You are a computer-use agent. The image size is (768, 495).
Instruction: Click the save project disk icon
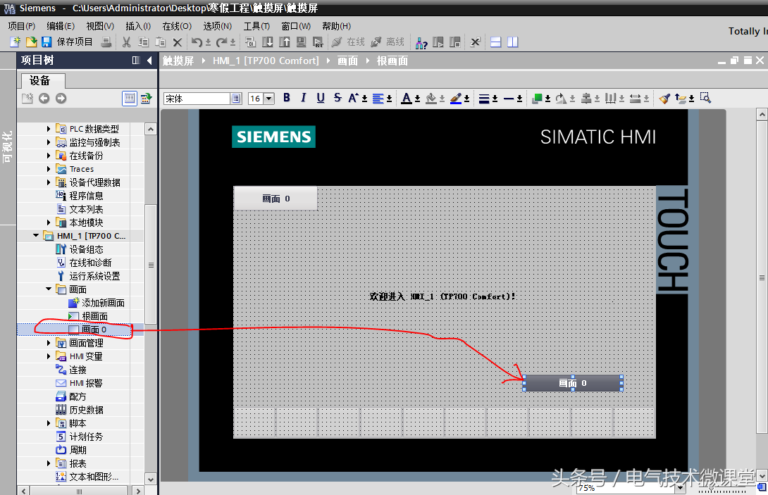click(x=47, y=42)
